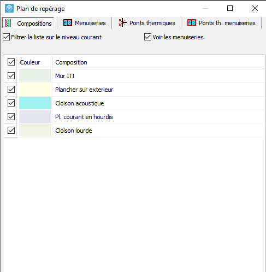This screenshot has height=272, width=266.
Task: Open the Mur ITI green color swatch
Action: coord(35,76)
